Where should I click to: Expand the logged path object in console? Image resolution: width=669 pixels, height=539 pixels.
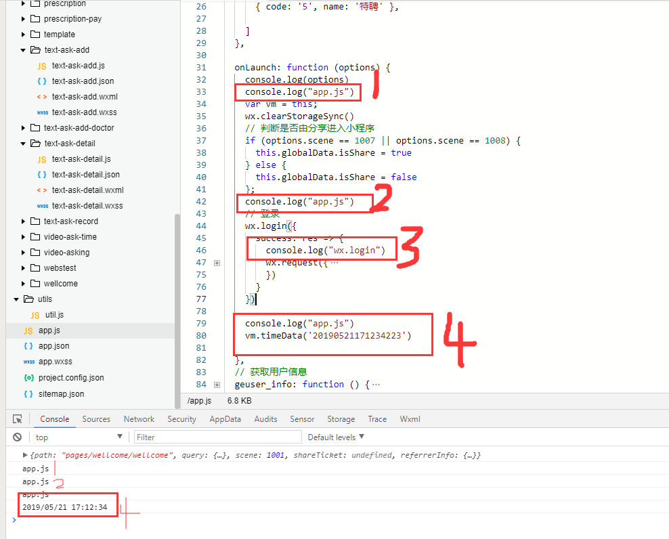26,455
